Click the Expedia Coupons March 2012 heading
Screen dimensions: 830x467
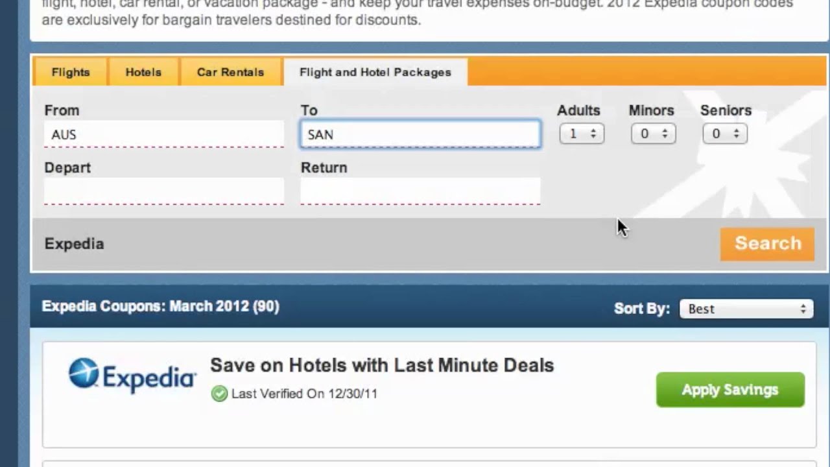(x=160, y=306)
